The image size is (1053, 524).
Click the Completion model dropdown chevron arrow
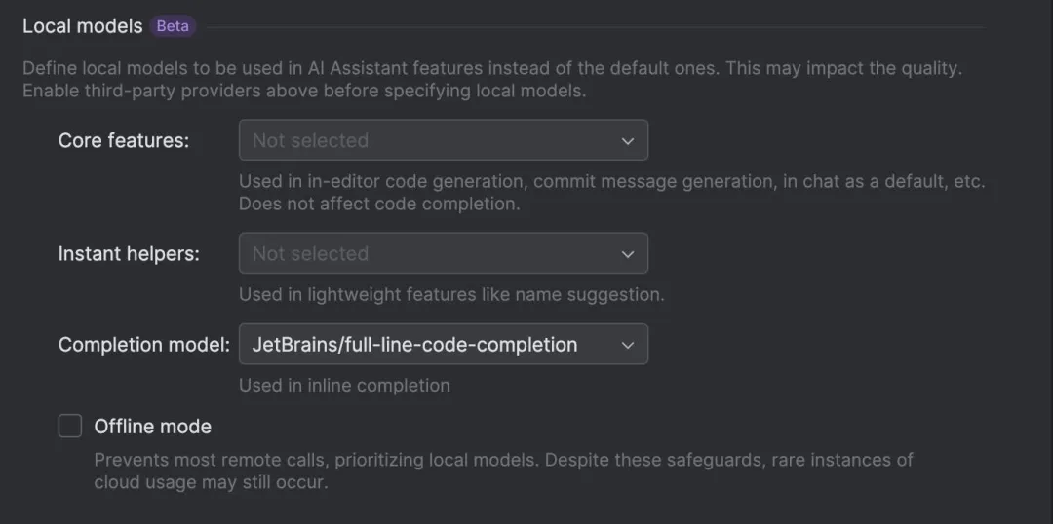[627, 345]
